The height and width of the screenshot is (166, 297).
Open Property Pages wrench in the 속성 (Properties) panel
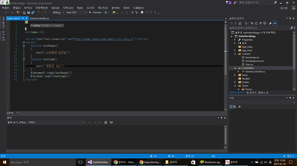click(239, 107)
